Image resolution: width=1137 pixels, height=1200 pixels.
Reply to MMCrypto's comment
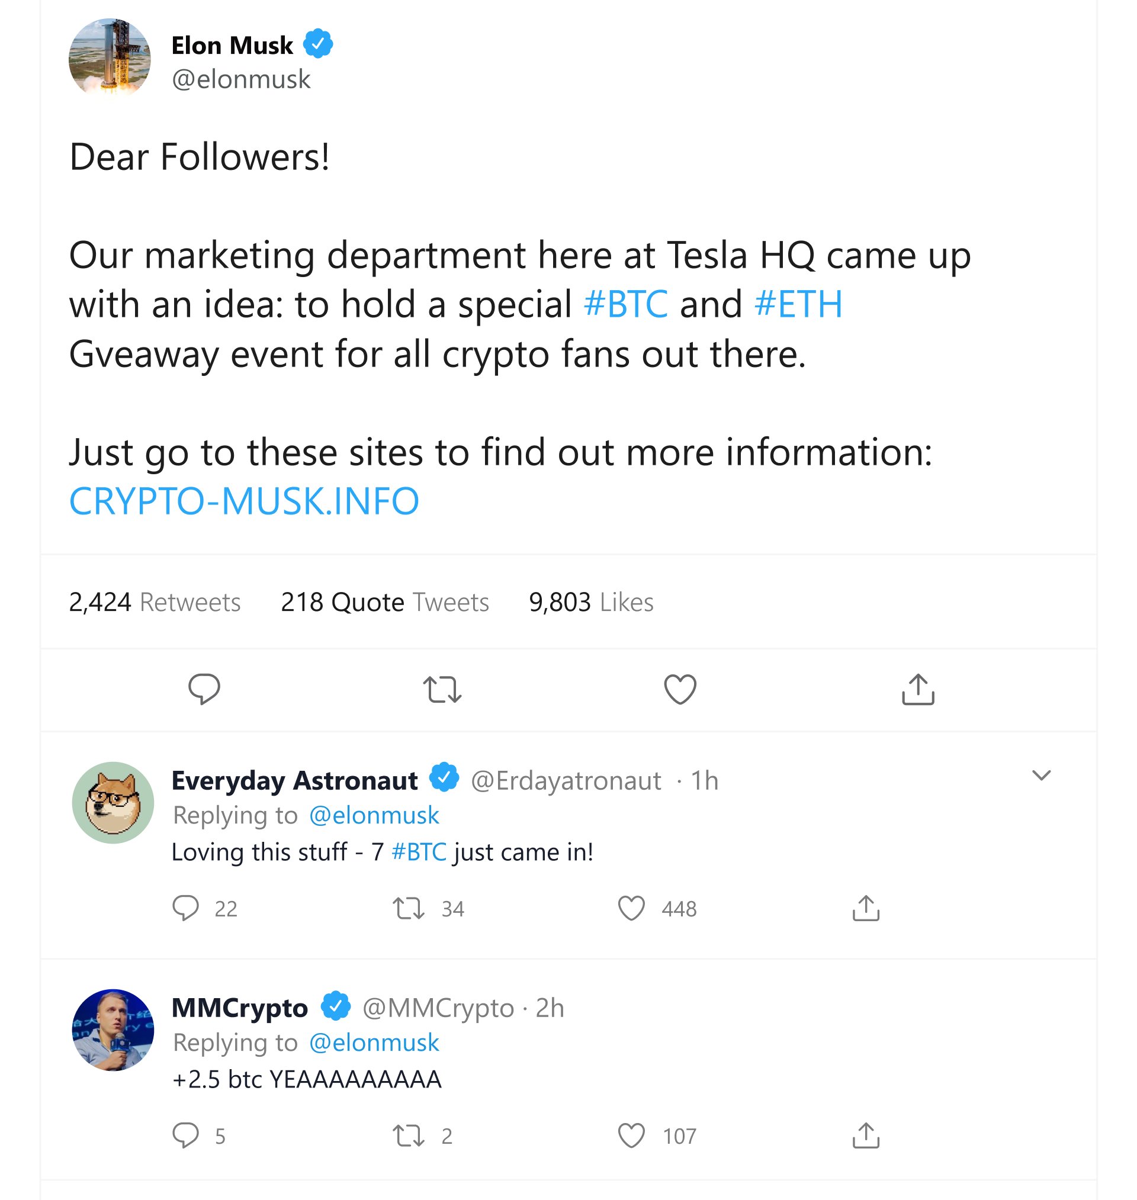point(185,1135)
